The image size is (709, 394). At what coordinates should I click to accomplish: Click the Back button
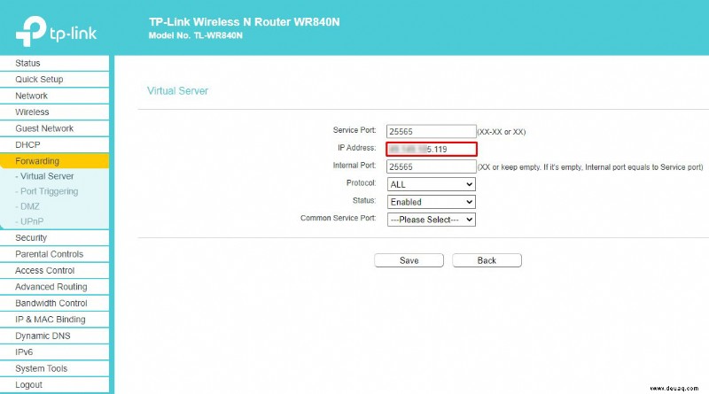pyautogui.click(x=487, y=260)
